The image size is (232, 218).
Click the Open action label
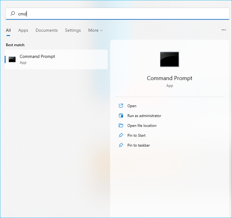click(x=132, y=106)
